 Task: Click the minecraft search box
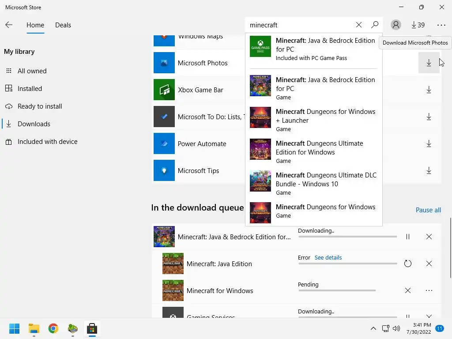(300, 25)
